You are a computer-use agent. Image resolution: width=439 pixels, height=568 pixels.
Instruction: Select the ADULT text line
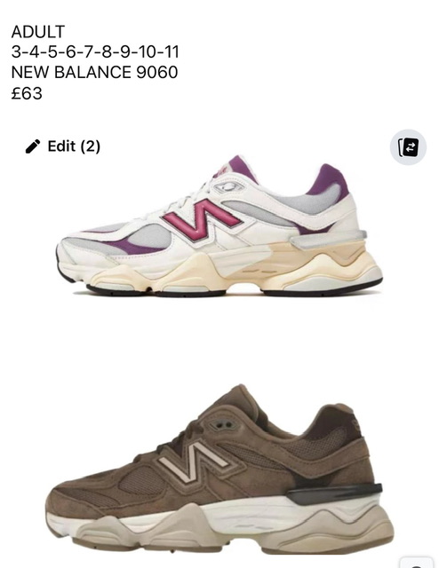click(38, 32)
